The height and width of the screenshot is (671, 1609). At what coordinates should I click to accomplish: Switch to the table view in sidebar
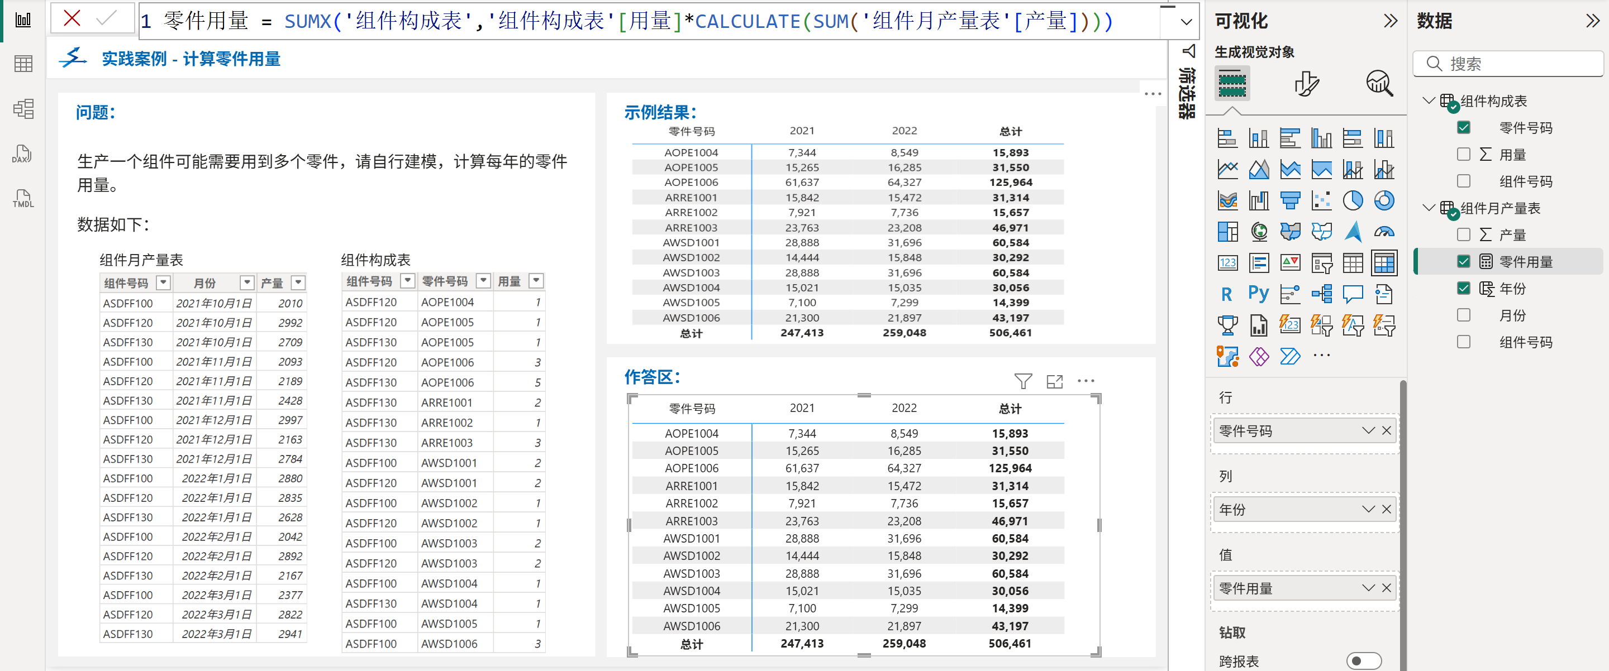23,64
